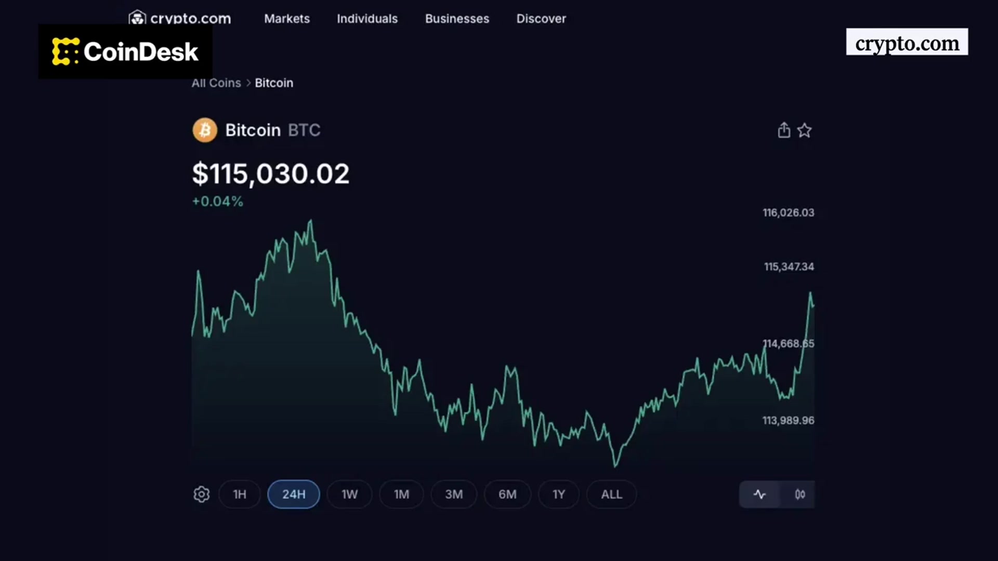Click the crypto.com shield logo in header
Viewport: 998px width, 561px height.
click(x=137, y=18)
